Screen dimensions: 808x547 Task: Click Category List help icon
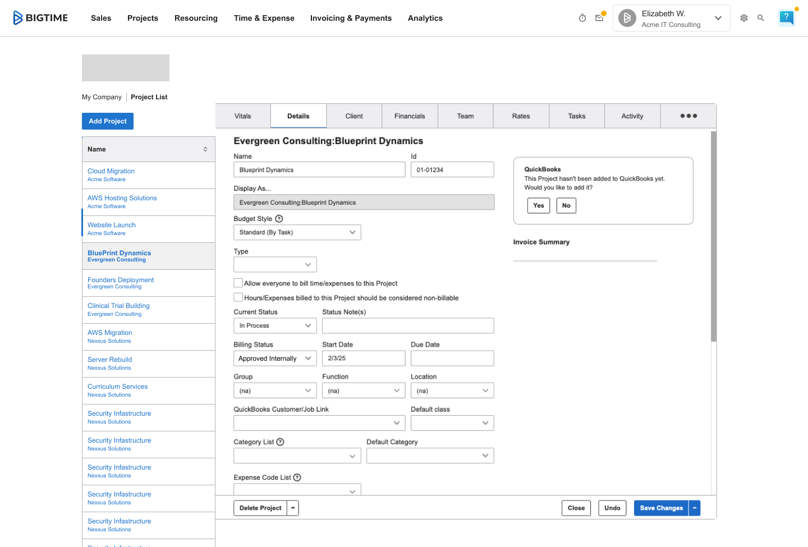click(x=281, y=442)
